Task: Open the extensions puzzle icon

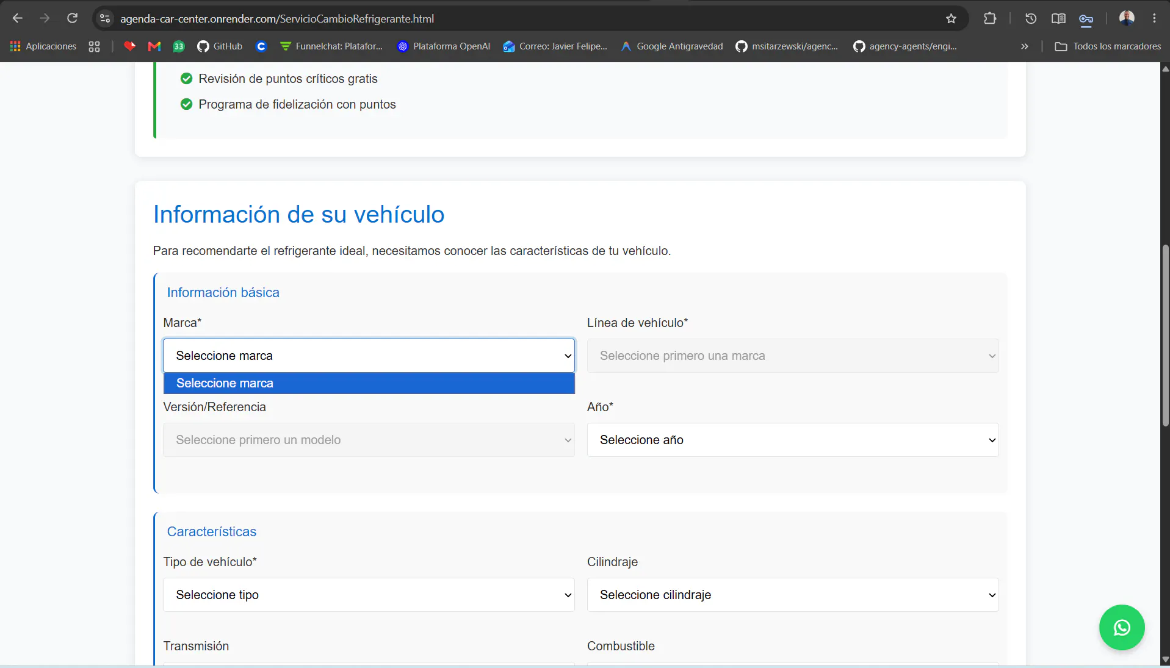Action: tap(990, 18)
